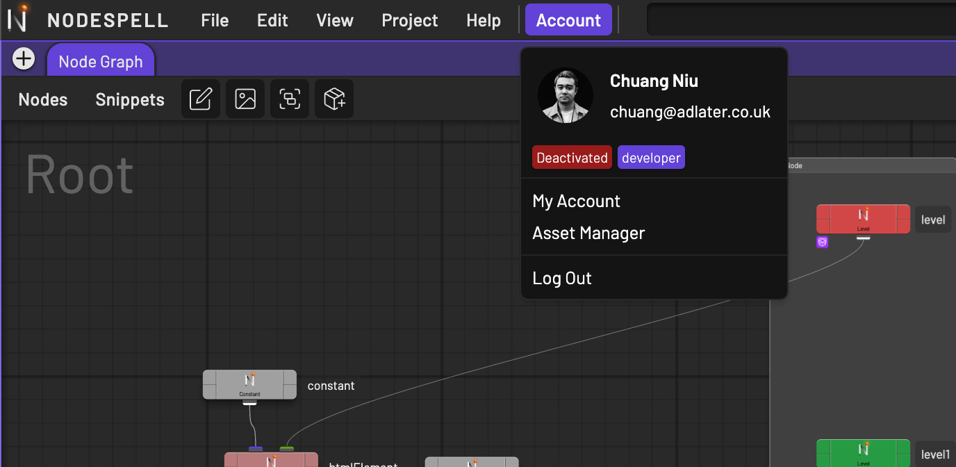Click the purple icon under the level node
The image size is (956, 467).
823,242
